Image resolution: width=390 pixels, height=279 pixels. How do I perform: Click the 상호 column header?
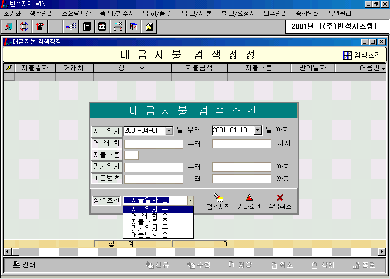tap(132, 68)
